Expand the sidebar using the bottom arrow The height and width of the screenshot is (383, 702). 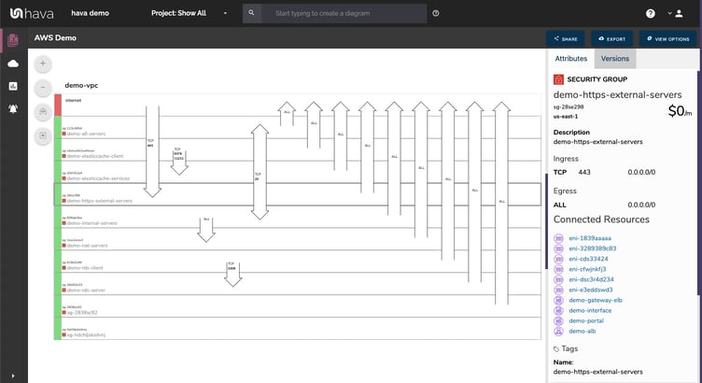pos(13,376)
